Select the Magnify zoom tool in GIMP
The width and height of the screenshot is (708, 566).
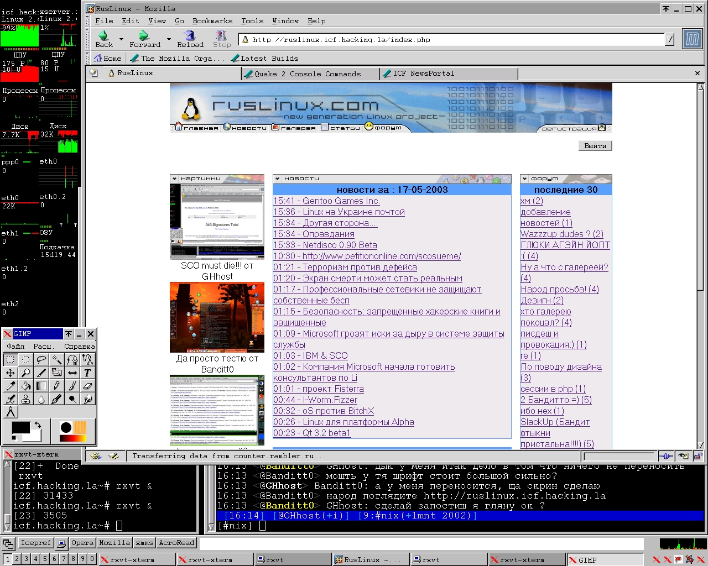(26, 373)
